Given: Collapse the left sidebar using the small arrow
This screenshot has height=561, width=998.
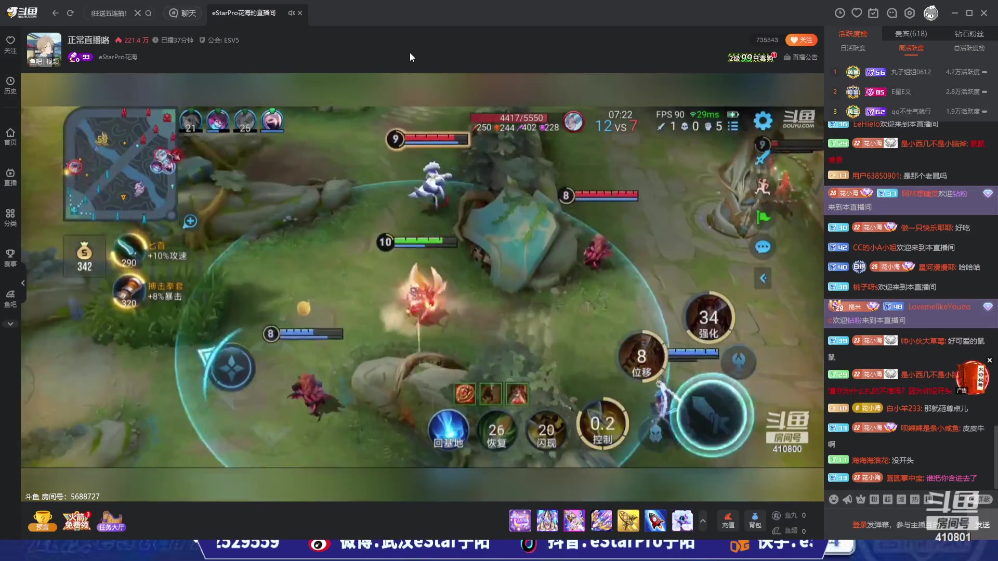Looking at the screenshot, I should [23, 283].
